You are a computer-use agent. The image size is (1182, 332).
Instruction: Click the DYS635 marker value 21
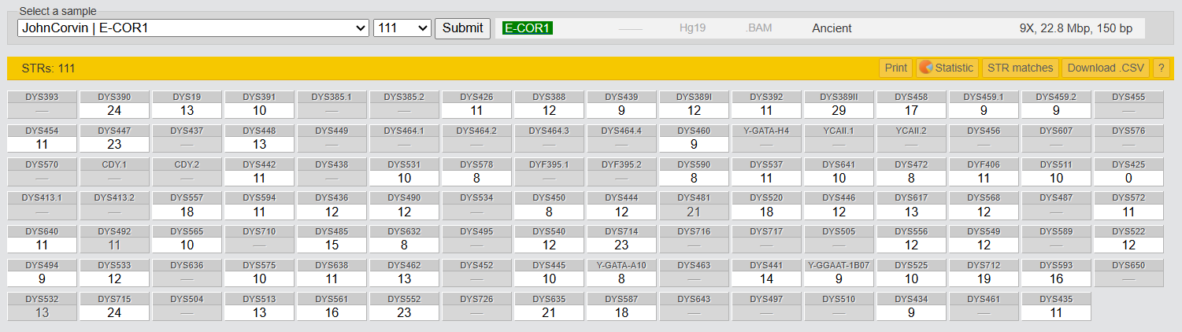(x=549, y=314)
